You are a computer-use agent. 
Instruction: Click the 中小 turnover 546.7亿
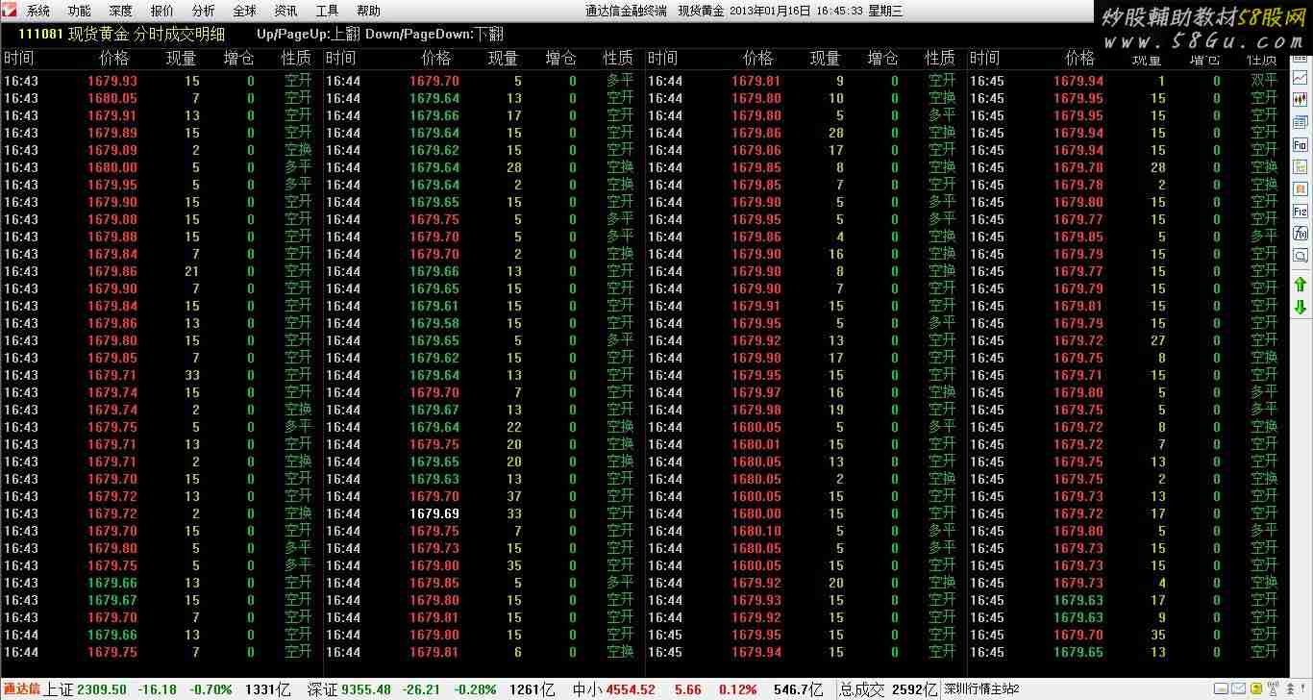tap(800, 689)
